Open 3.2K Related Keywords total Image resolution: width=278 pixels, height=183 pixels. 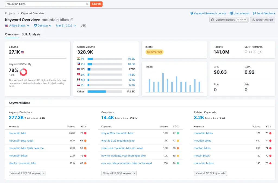click(199, 117)
